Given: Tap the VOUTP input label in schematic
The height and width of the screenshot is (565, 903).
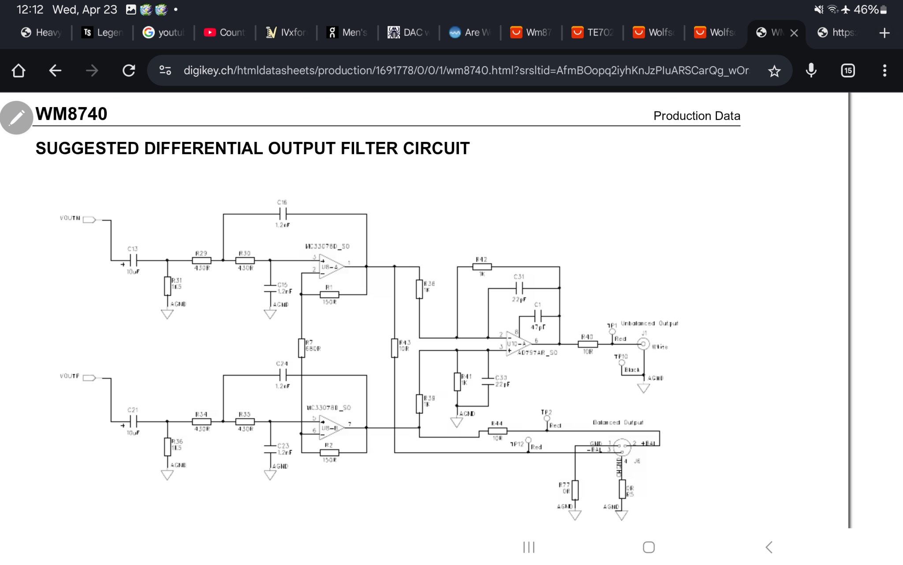Looking at the screenshot, I should click(70, 376).
